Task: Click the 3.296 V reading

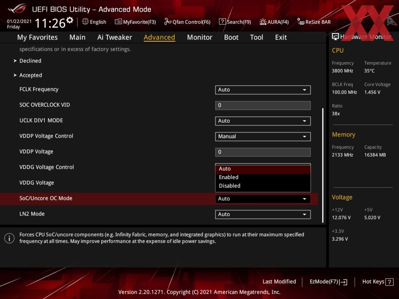Action: pyautogui.click(x=340, y=239)
